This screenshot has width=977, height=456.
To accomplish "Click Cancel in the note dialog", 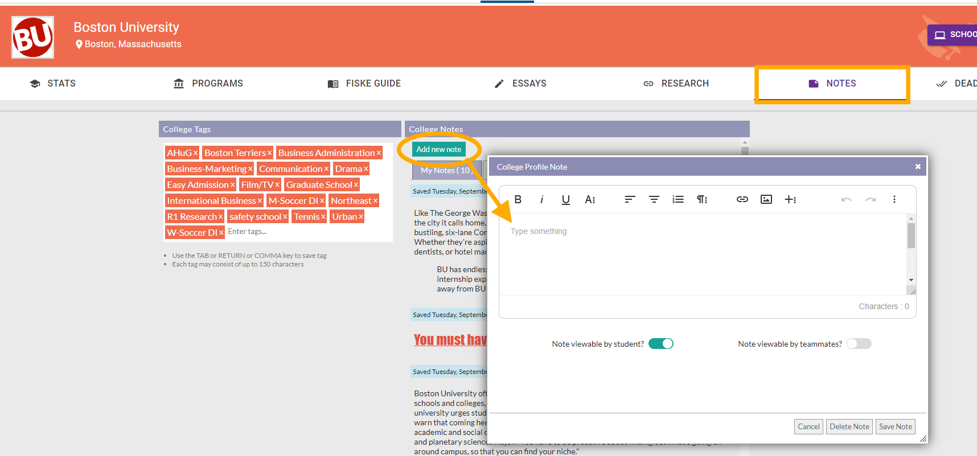I will tap(808, 426).
